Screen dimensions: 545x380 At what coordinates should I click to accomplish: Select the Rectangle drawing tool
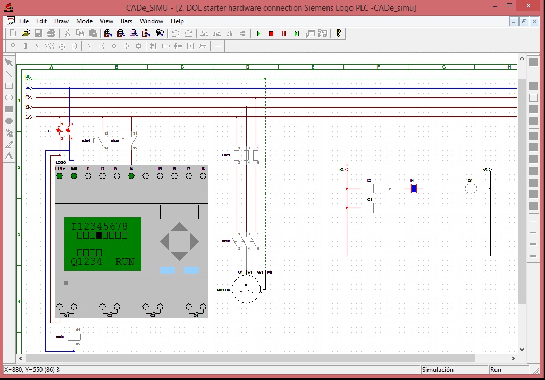[x=9, y=86]
